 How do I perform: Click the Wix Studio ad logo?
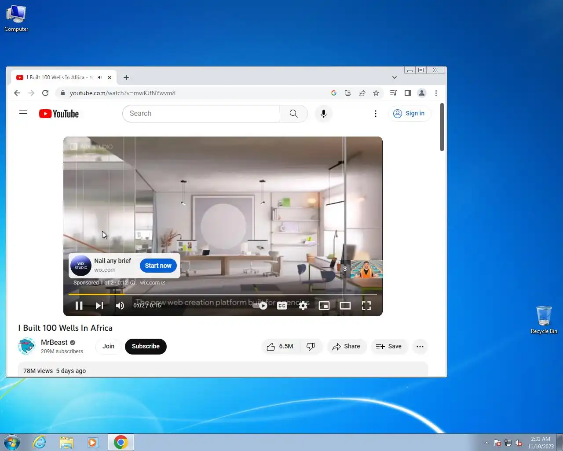pyautogui.click(x=81, y=266)
